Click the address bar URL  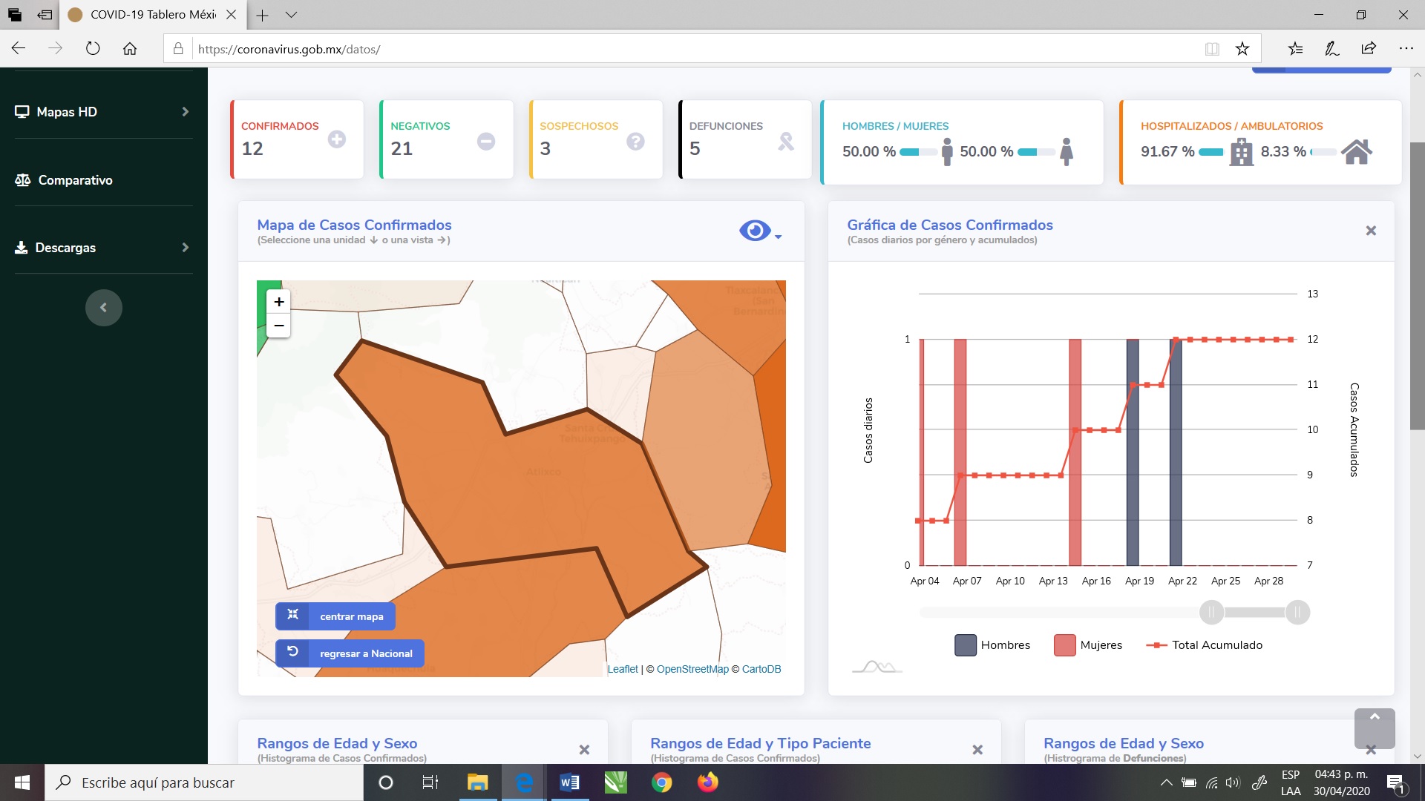coord(289,50)
